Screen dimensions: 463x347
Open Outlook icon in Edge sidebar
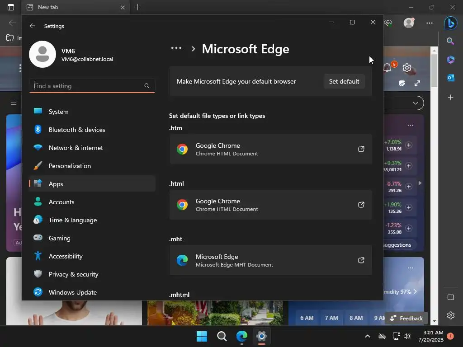451,78
